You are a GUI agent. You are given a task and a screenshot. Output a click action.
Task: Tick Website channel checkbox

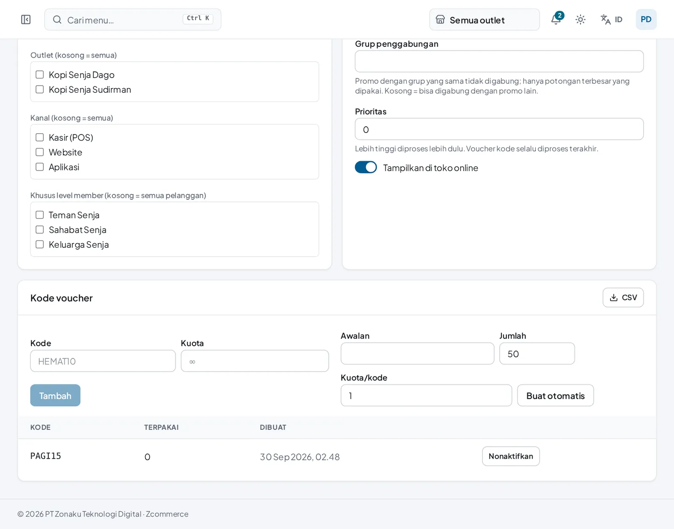pyautogui.click(x=40, y=152)
